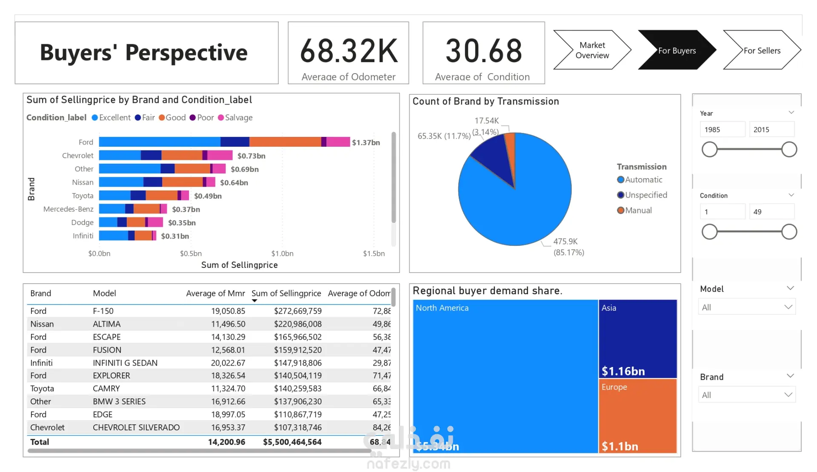Open the For Sellers page

pos(762,50)
